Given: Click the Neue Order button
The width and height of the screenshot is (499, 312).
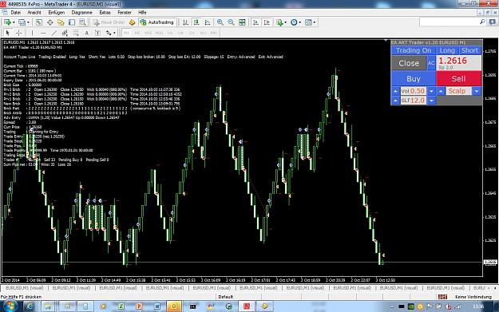Looking at the screenshot, I should tap(109, 22).
